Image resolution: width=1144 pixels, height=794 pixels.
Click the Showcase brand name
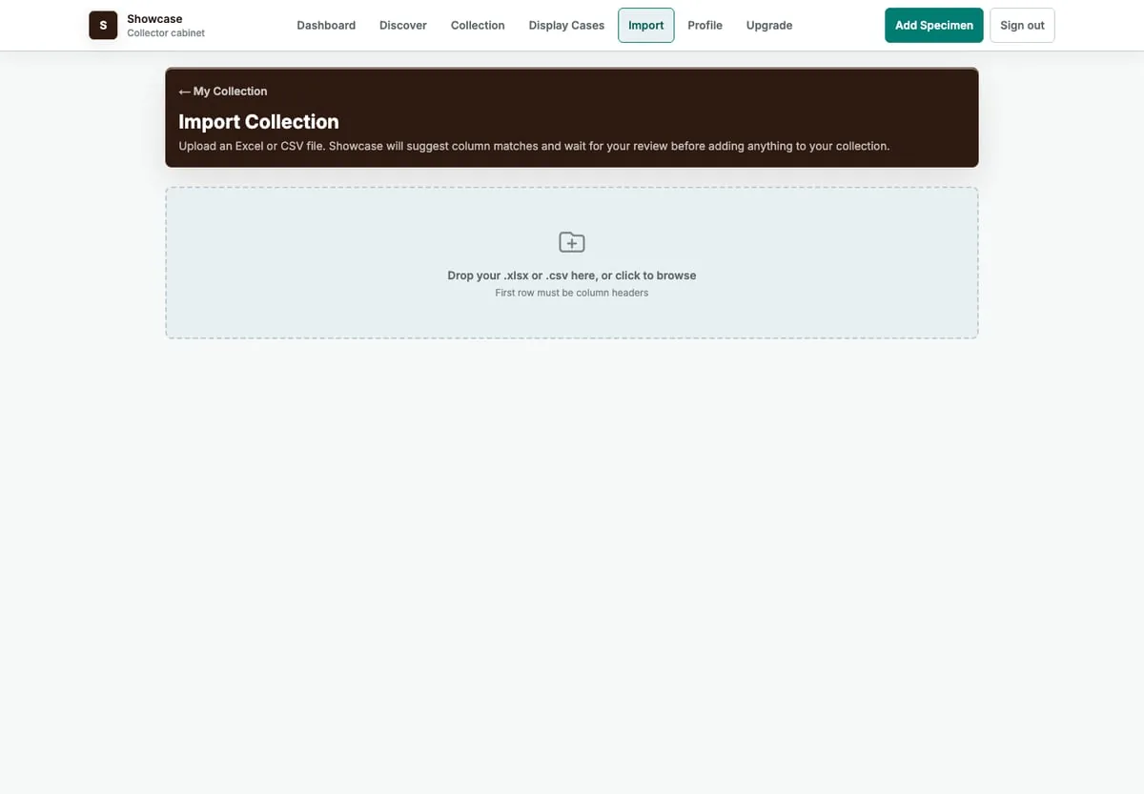(x=154, y=19)
